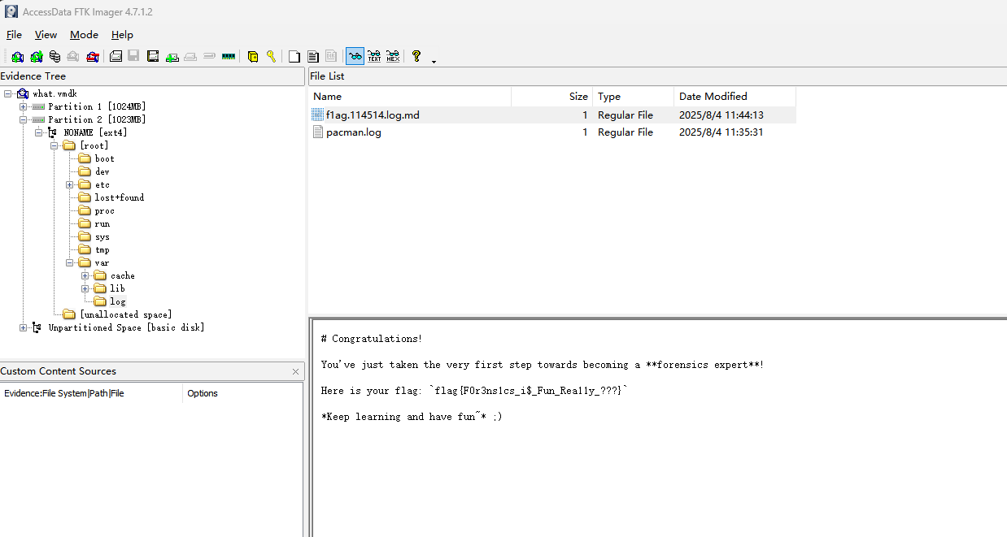The width and height of the screenshot is (1007, 537).
Task: Click Add All Attached Devices icon
Action: (37, 56)
